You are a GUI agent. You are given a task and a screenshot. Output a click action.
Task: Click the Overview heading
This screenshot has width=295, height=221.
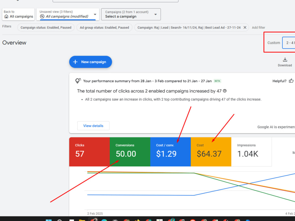14,43
